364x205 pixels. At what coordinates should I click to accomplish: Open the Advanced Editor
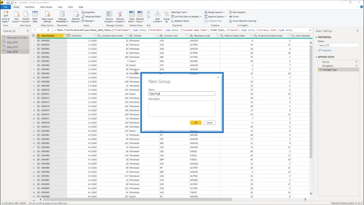91,16
